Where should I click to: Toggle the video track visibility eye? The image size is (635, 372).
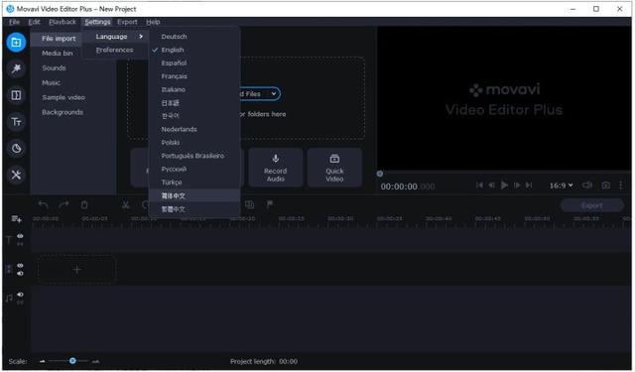[20, 266]
